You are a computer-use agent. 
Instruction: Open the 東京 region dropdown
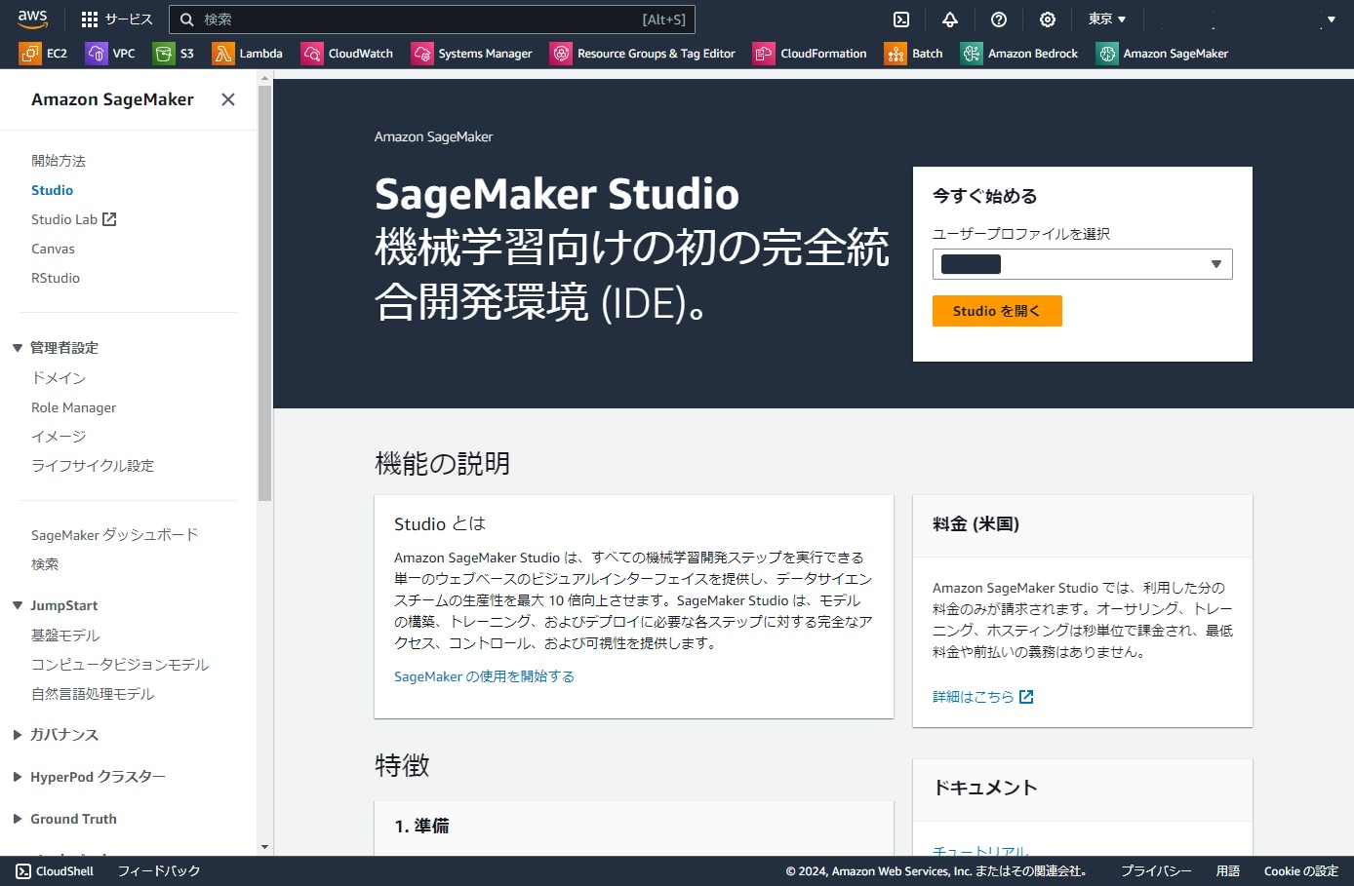click(1107, 19)
